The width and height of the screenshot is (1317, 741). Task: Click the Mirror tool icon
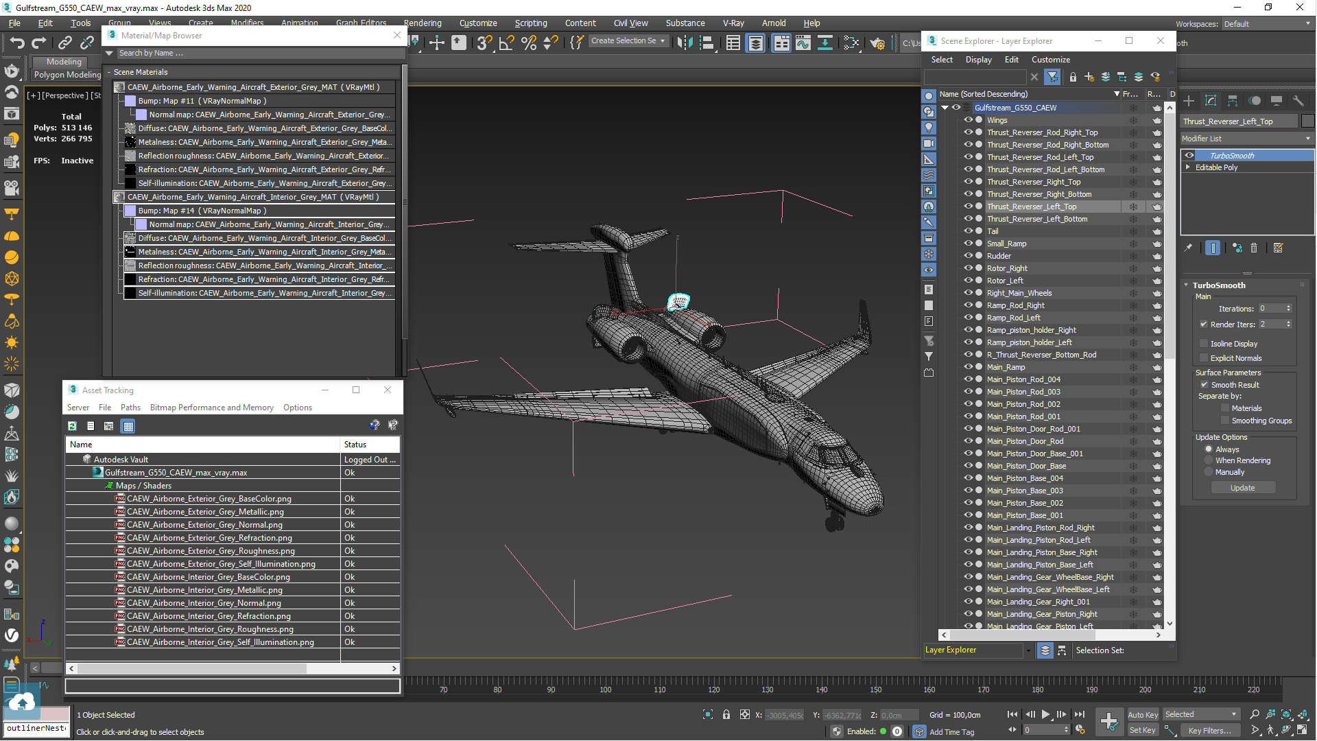[685, 43]
